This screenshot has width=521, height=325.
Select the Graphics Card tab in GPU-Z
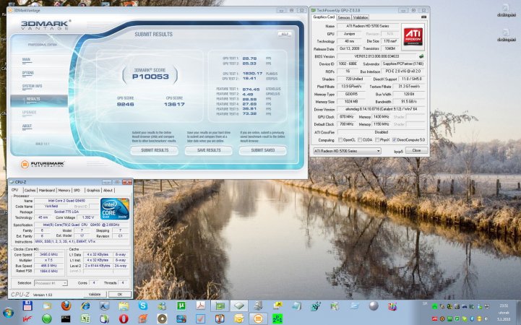(x=324, y=17)
